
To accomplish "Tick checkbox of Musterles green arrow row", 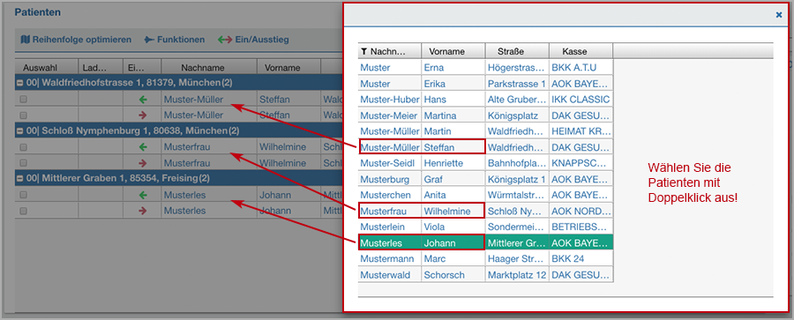I will (x=23, y=195).
